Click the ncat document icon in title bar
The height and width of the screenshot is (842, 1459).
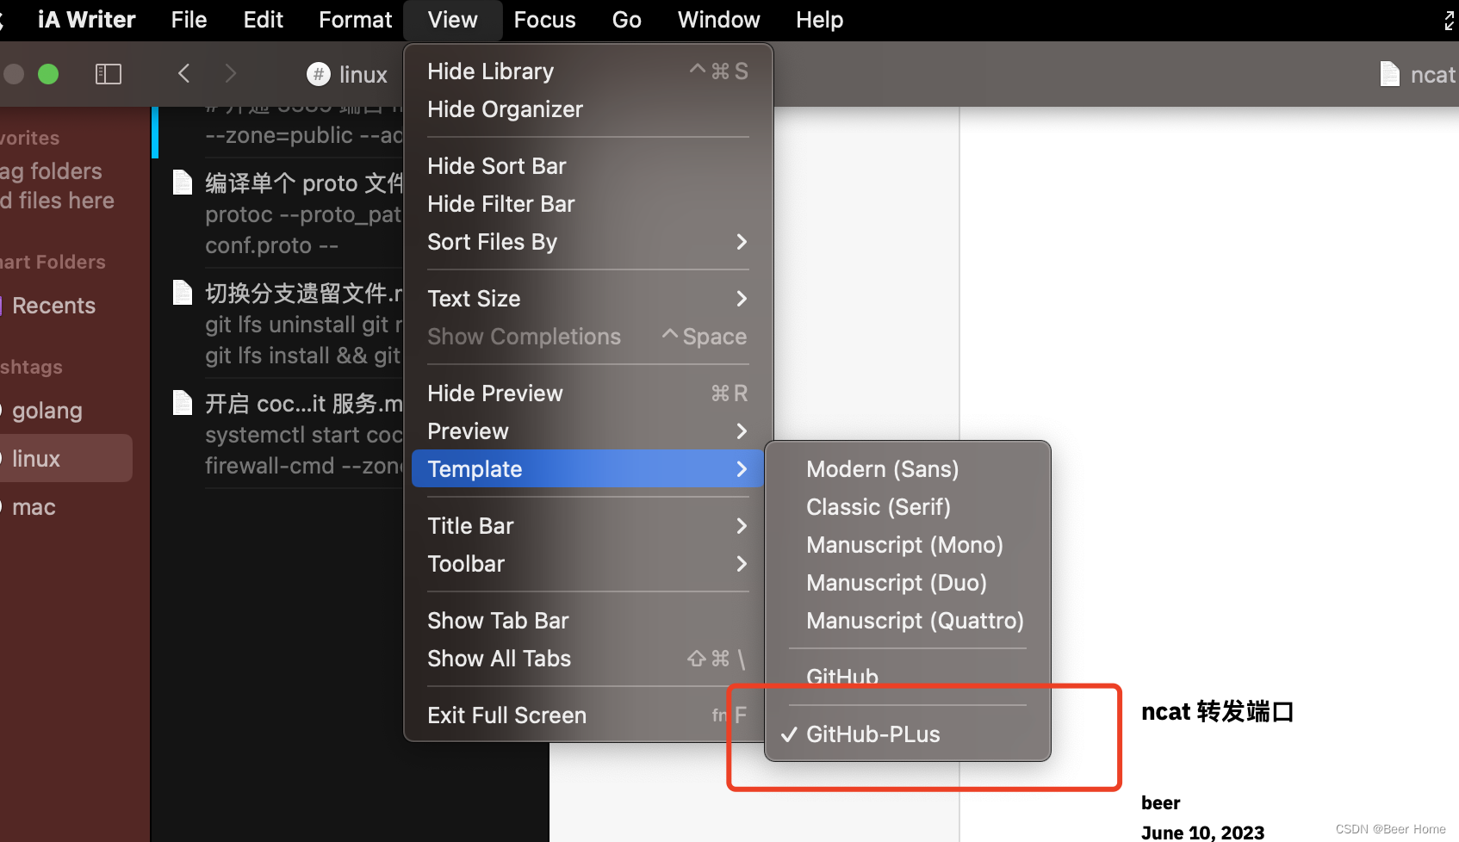click(1389, 74)
